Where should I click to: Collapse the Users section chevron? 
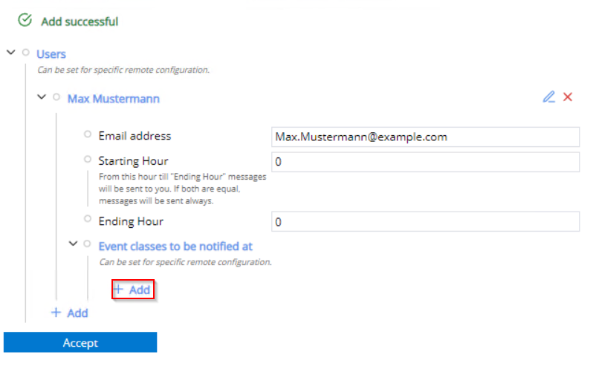coord(10,53)
